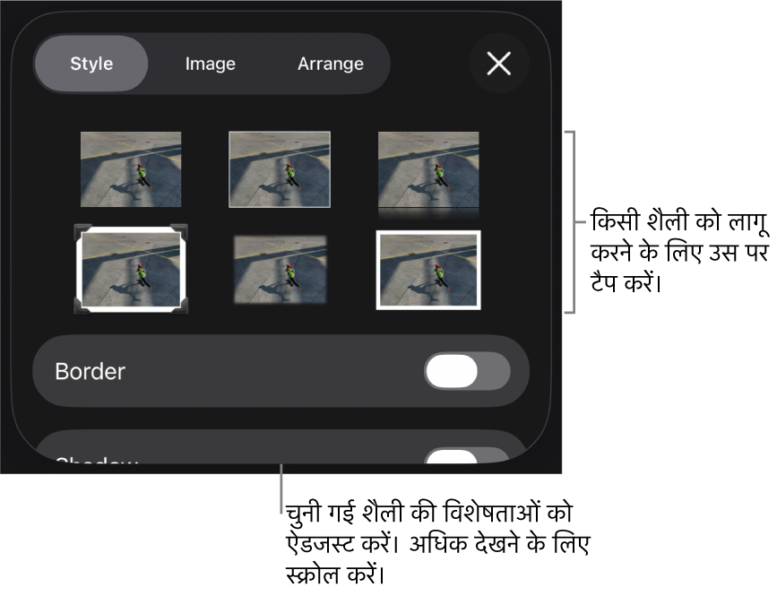
Task: Apply the photo corners frame style
Action: pos(131,269)
